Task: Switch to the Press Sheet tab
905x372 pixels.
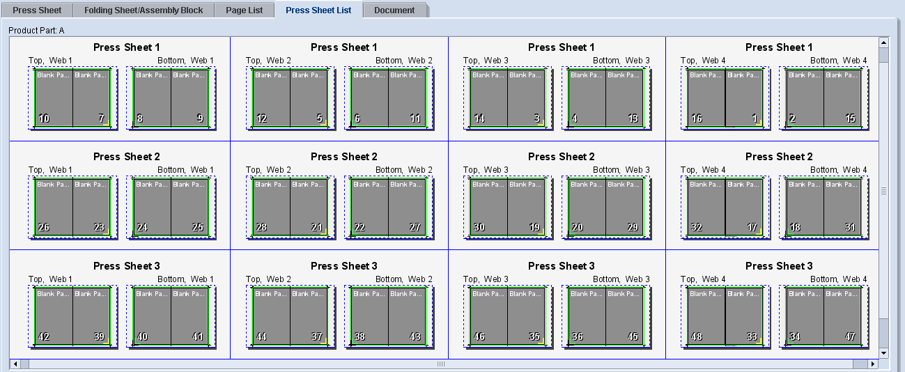Action: coord(37,10)
